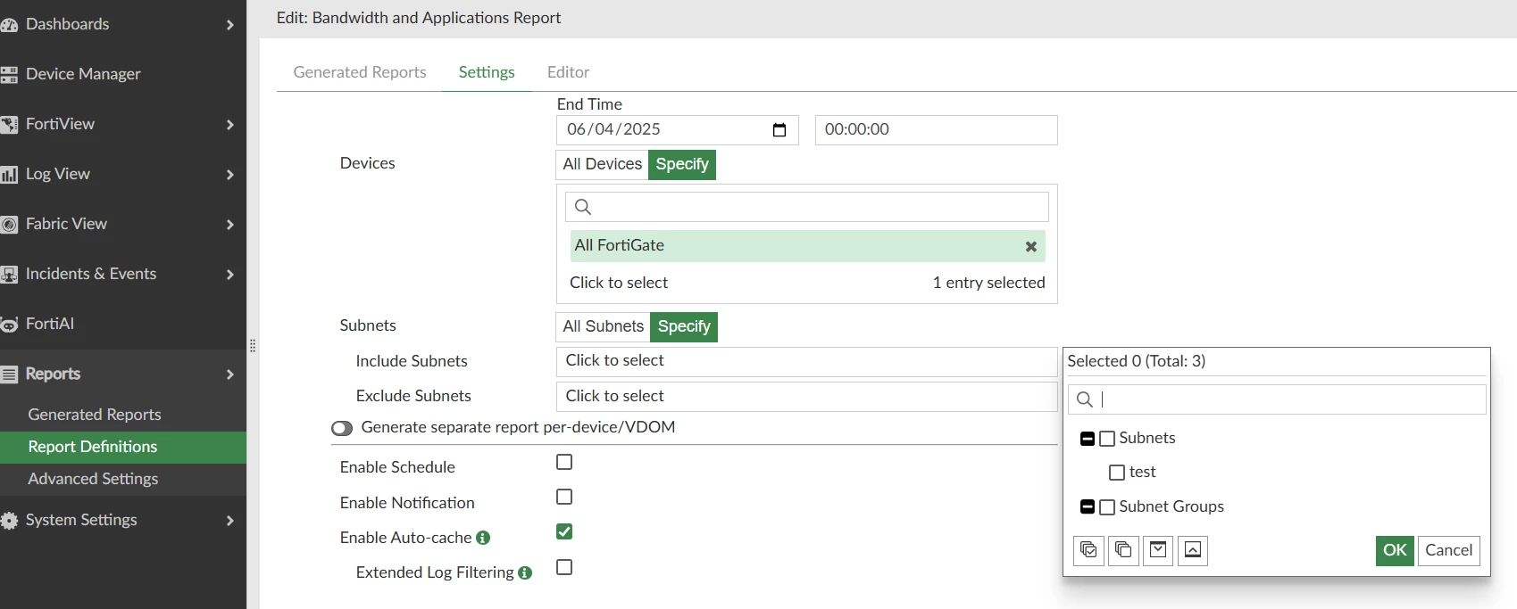Check the test subnet checkbox
This screenshot has height=609, width=1517.
click(1117, 473)
